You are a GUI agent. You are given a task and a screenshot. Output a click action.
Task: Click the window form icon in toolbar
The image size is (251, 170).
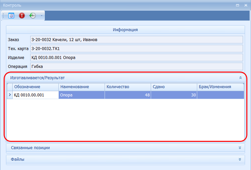(11, 16)
